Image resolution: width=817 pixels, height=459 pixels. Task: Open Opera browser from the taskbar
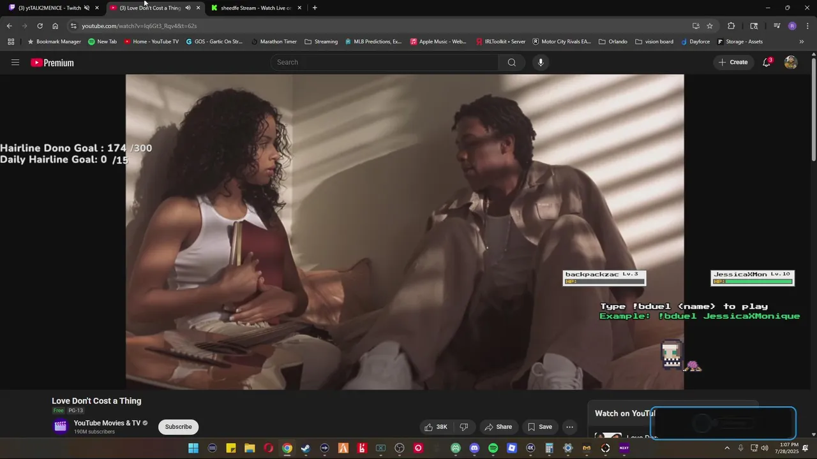[x=268, y=448]
